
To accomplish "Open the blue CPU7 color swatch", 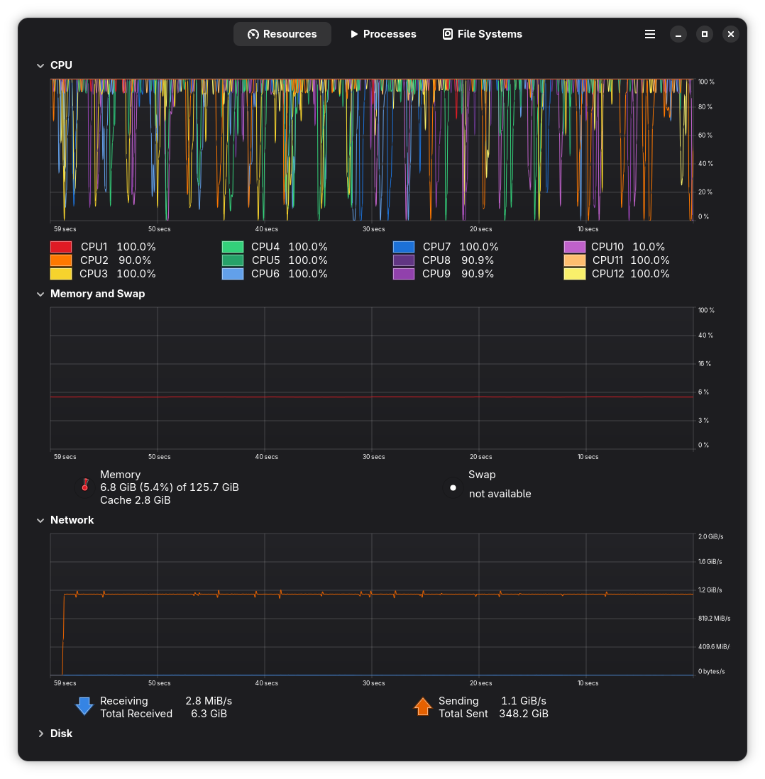I will coord(404,247).
